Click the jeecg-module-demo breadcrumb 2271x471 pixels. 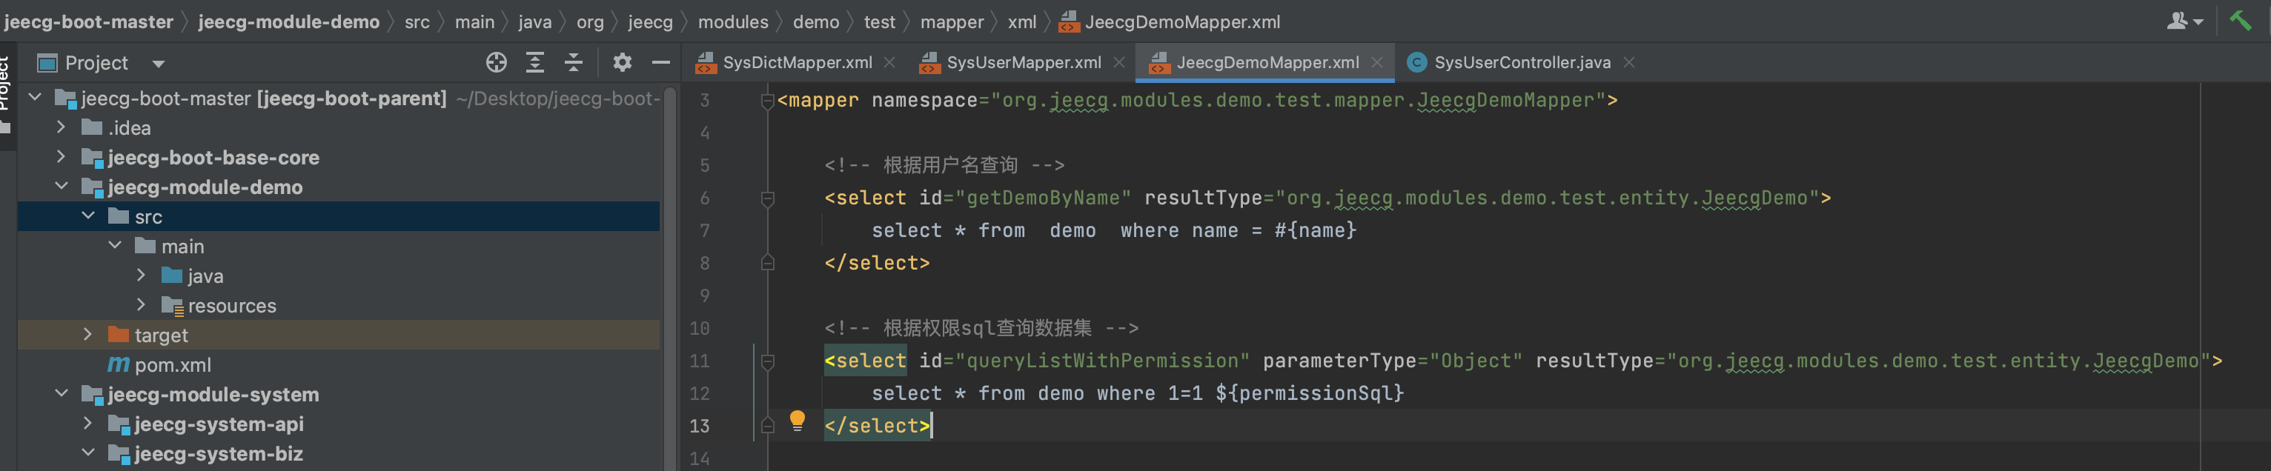click(288, 21)
